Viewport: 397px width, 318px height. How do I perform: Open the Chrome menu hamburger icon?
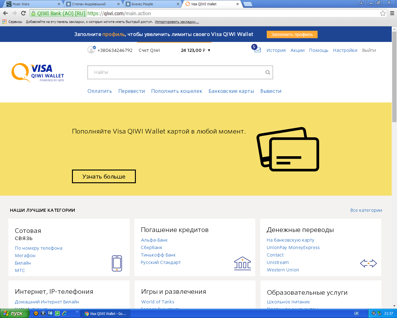point(392,13)
